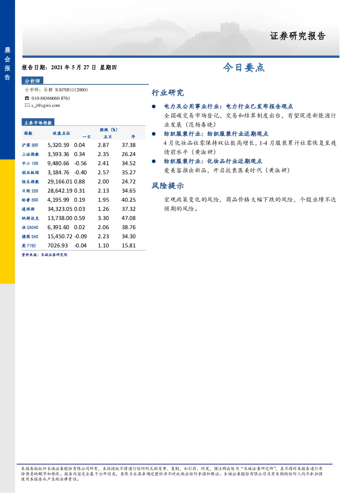Click the email address s_j@cgws.com
The height and width of the screenshot is (493, 349).
pos(46,105)
